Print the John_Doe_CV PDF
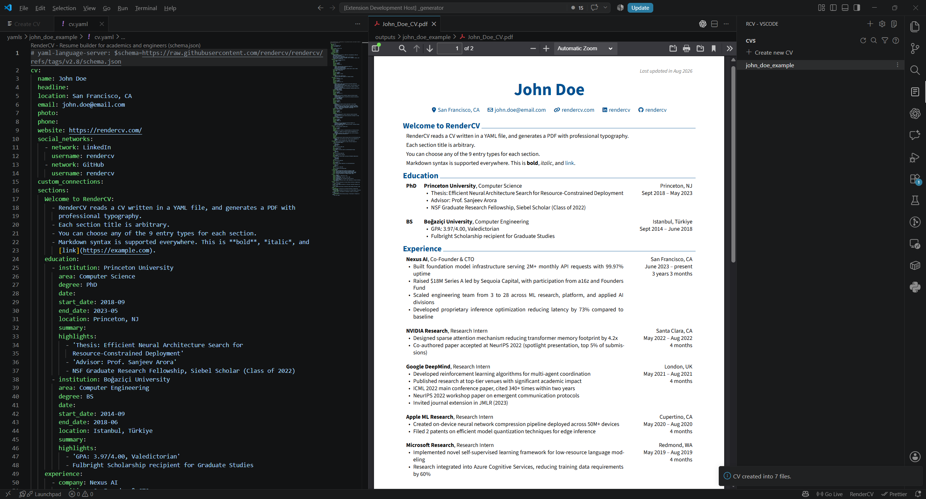926x499 pixels. pyautogui.click(x=687, y=48)
